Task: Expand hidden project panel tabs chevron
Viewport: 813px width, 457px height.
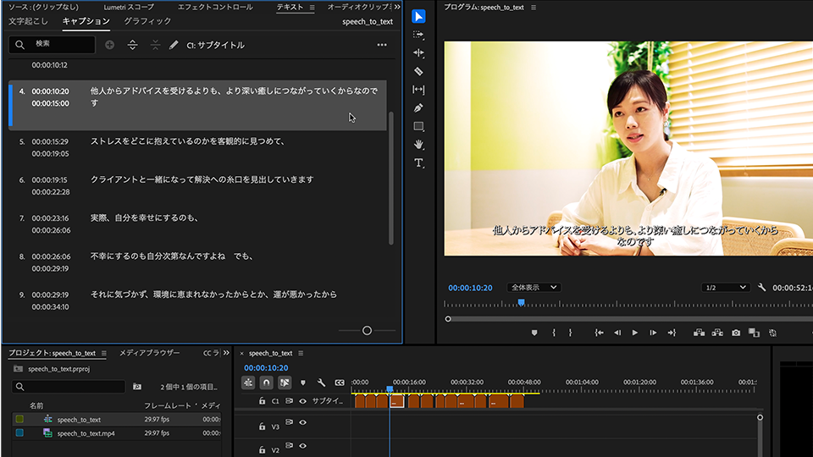Action: click(226, 353)
